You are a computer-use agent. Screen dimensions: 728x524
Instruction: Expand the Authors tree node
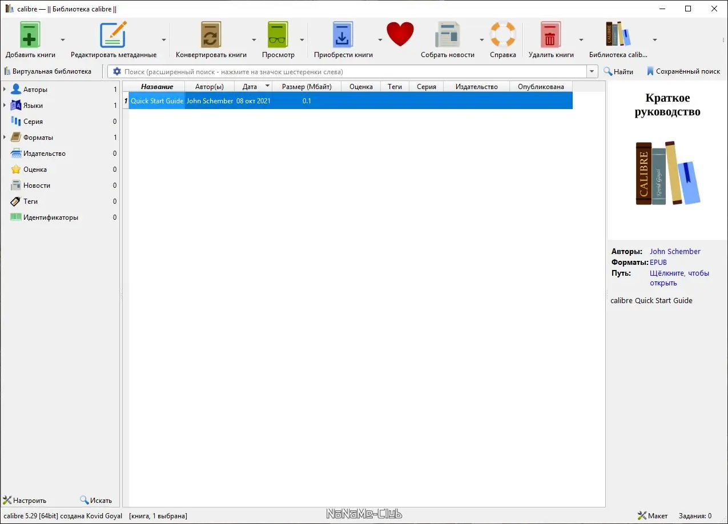(5, 90)
